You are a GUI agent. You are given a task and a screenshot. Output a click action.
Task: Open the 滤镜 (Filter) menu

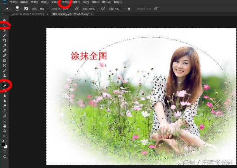(x=76, y=2)
